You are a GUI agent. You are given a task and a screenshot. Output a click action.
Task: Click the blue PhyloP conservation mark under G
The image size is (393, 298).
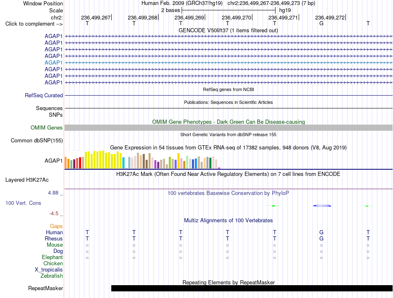click(322, 206)
